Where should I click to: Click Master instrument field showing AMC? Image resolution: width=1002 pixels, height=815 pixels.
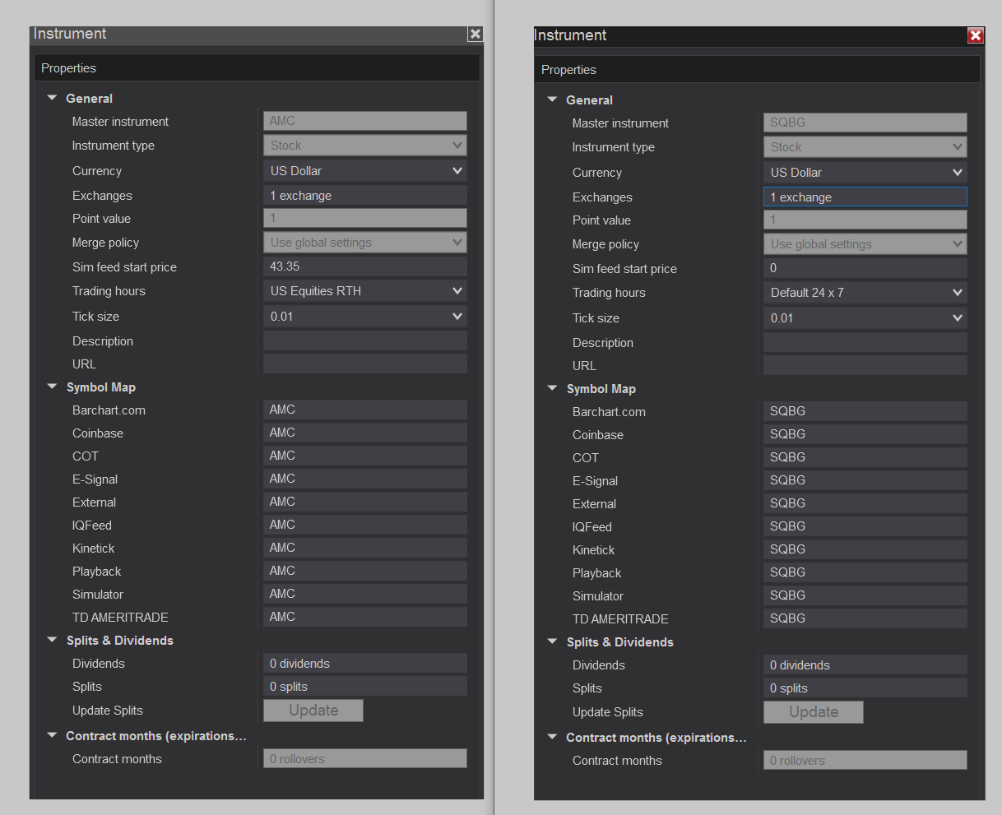[365, 121]
